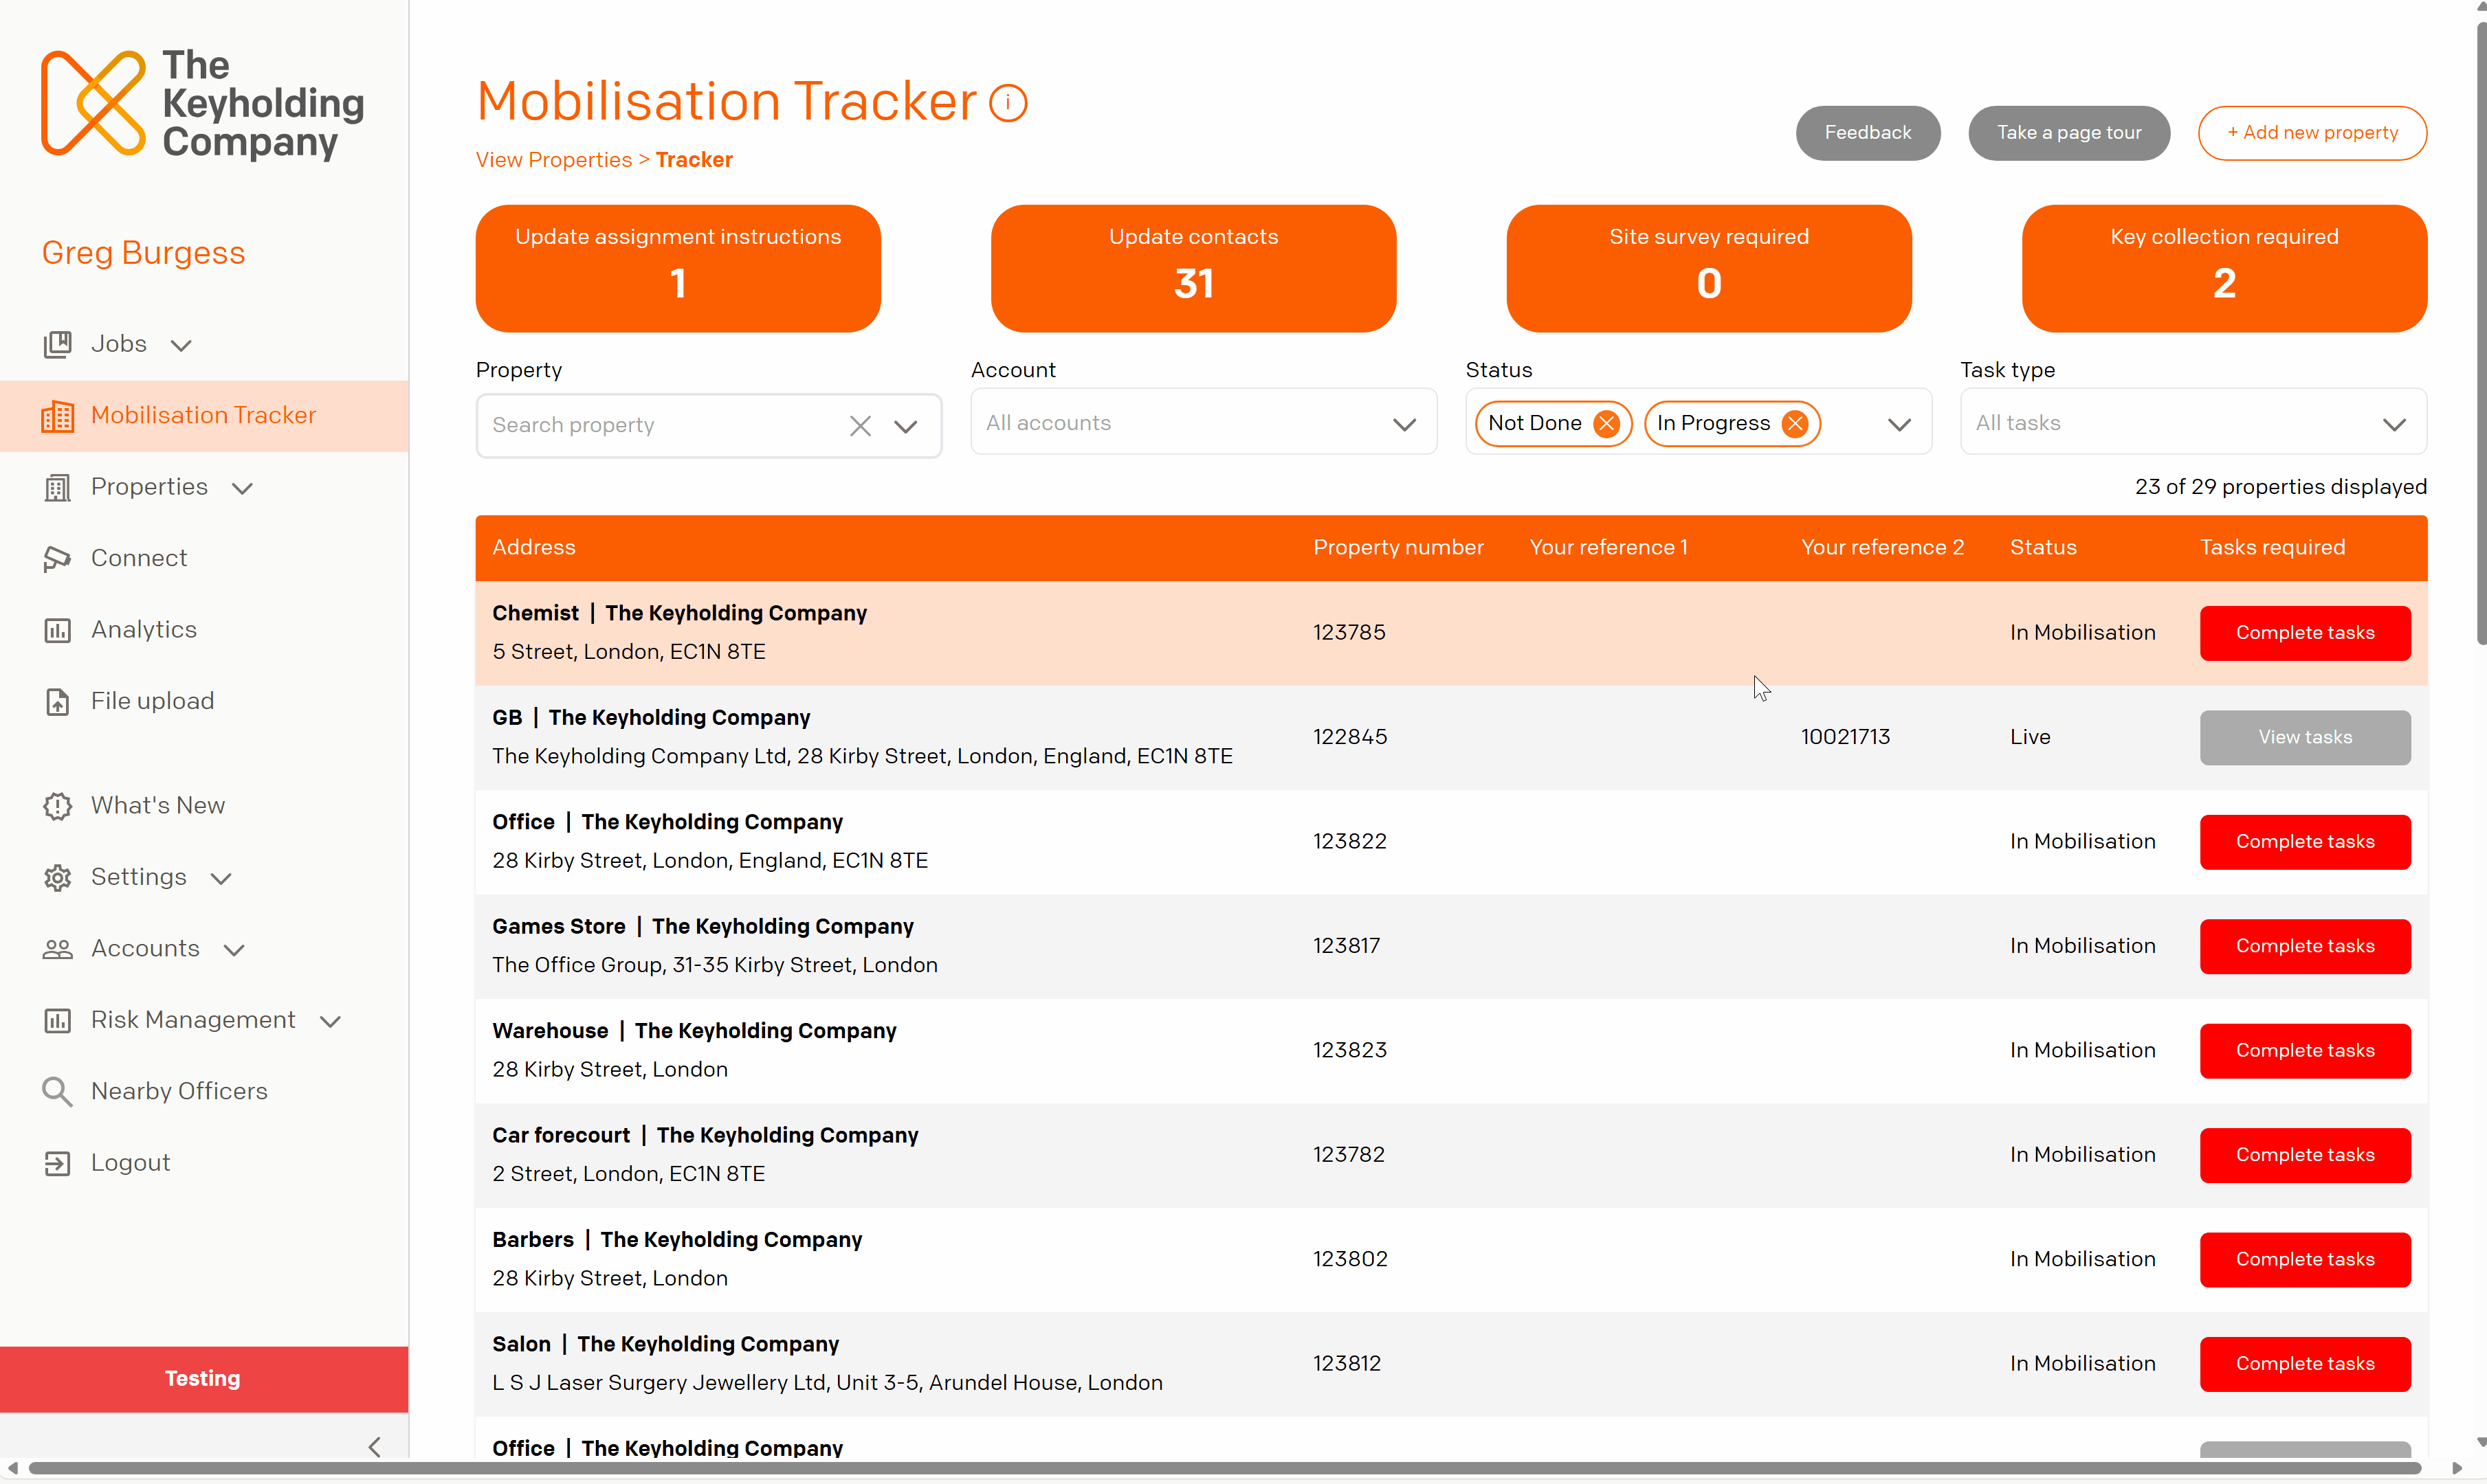
Task: Click Key collection required card
Action: (x=2225, y=269)
